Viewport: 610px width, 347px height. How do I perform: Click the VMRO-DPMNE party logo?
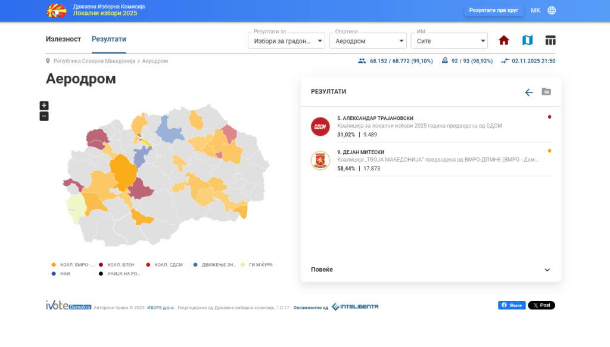[320, 161]
